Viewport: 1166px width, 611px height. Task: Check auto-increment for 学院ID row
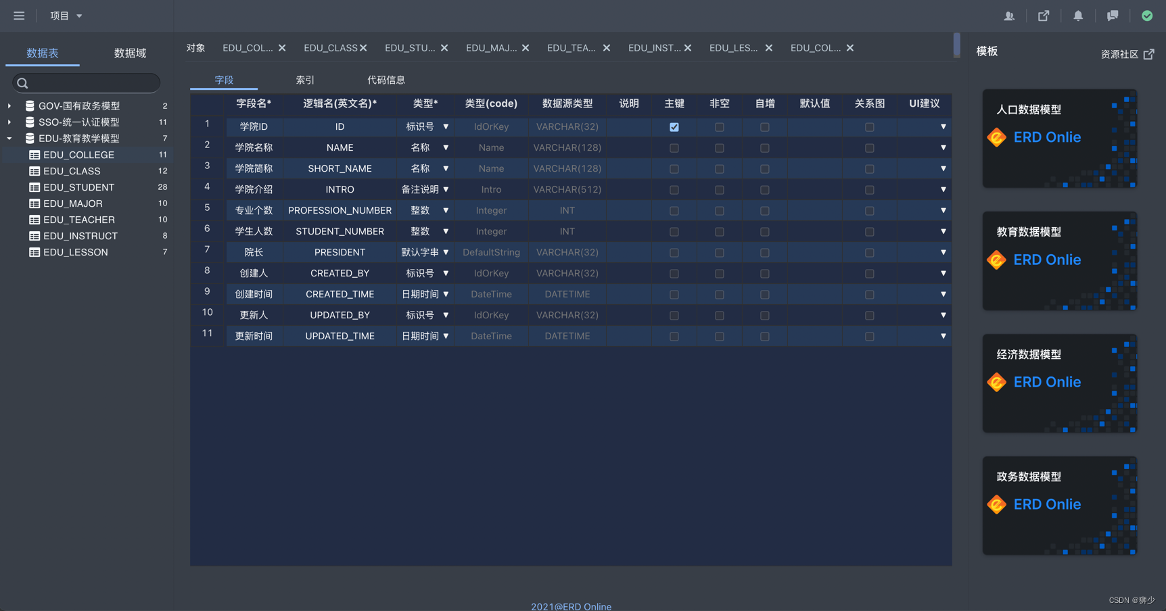pyautogui.click(x=765, y=127)
